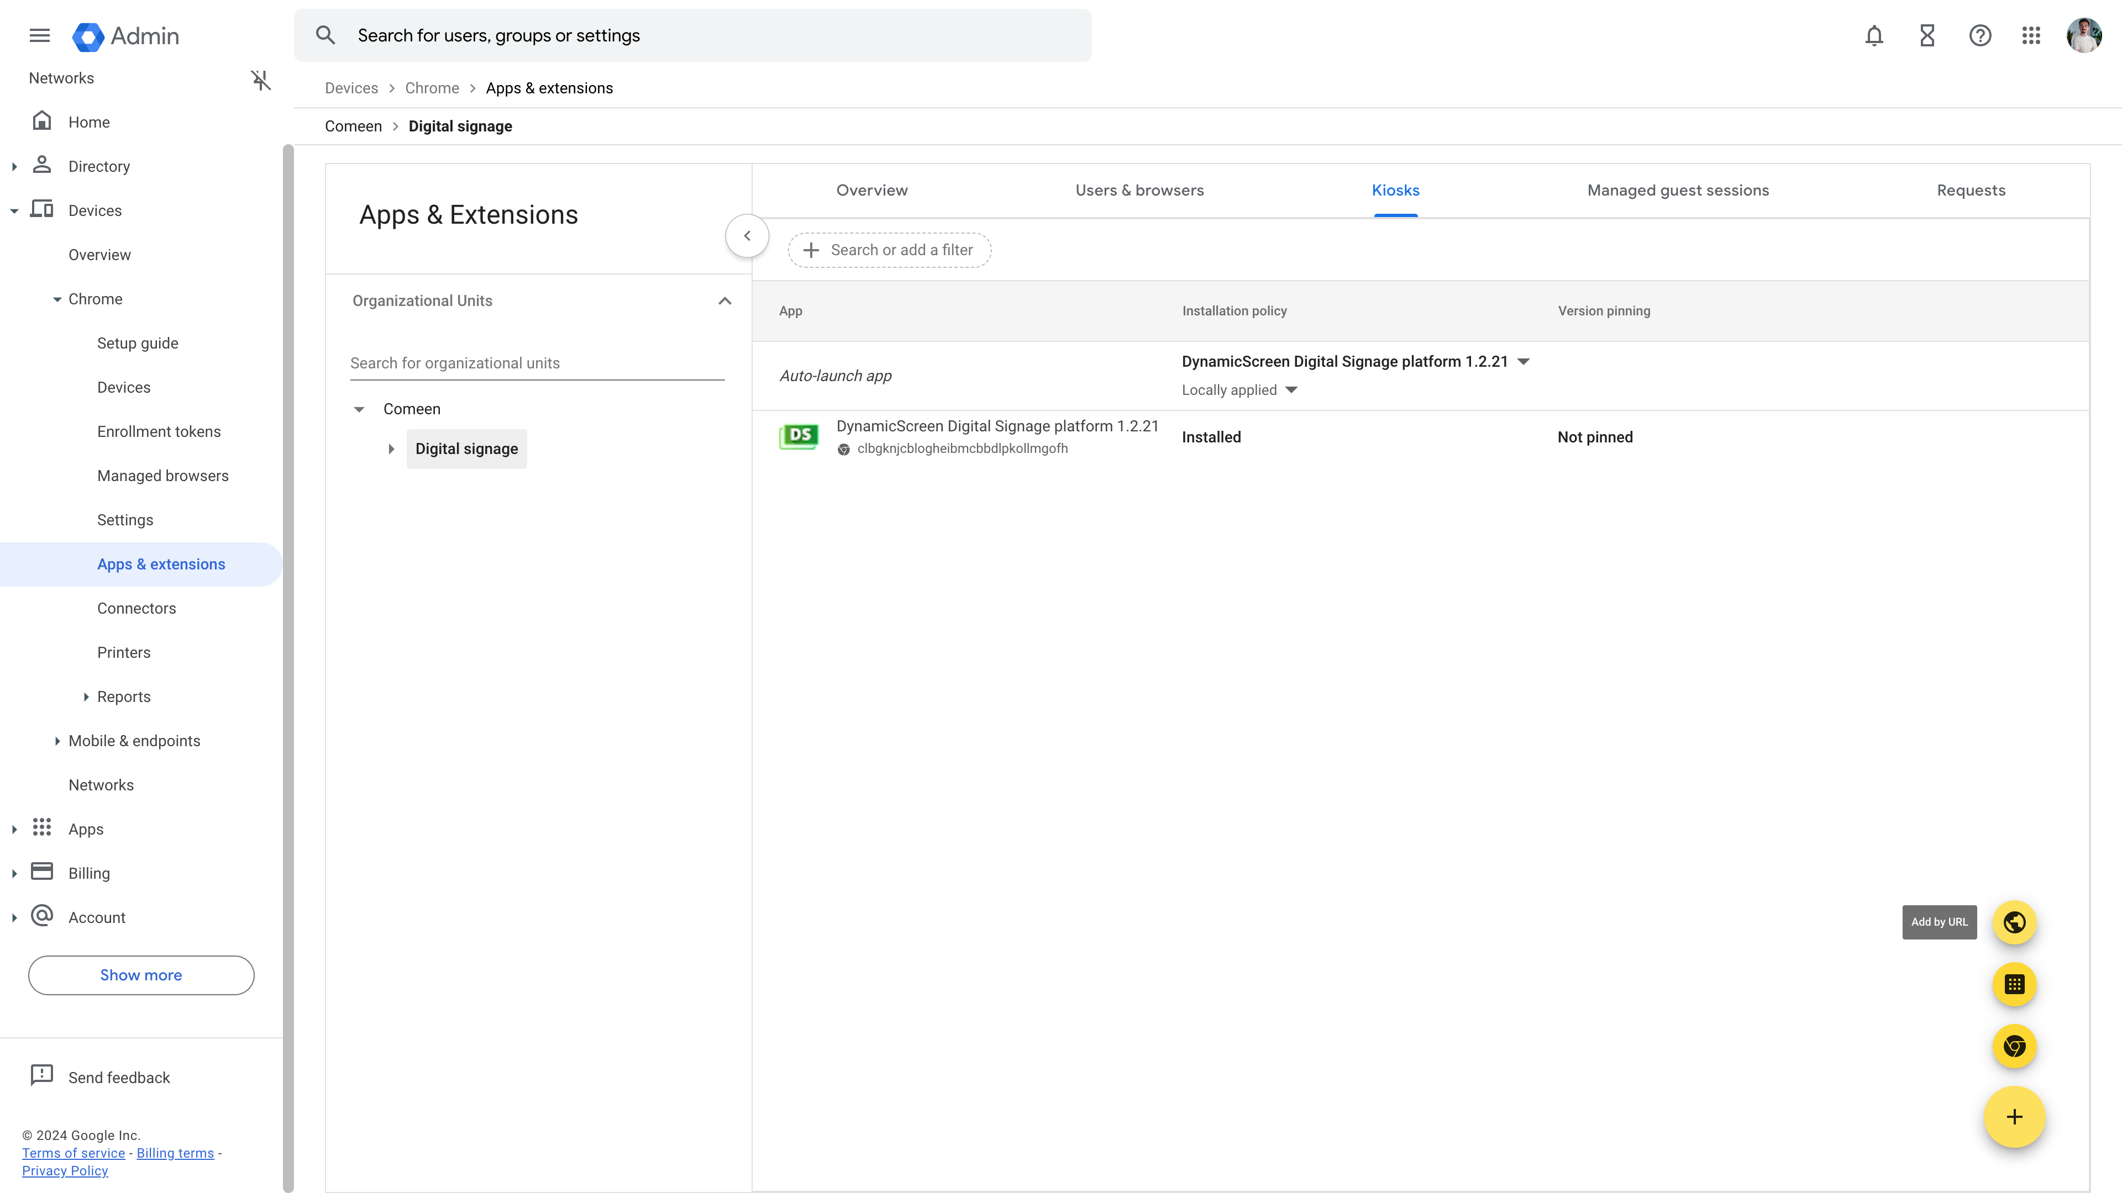Open the account profile avatar
The height and width of the screenshot is (1193, 2122).
2083,35
